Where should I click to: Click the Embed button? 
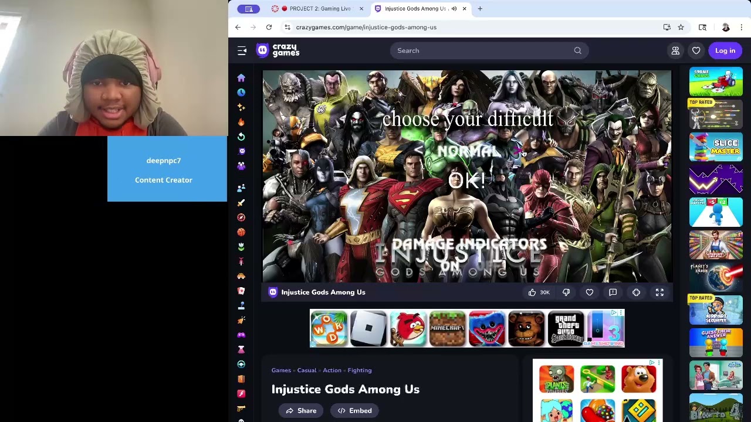(x=353, y=410)
